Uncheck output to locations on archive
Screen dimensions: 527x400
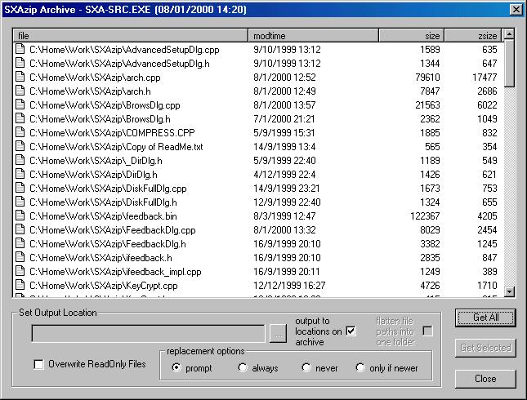coord(351,331)
